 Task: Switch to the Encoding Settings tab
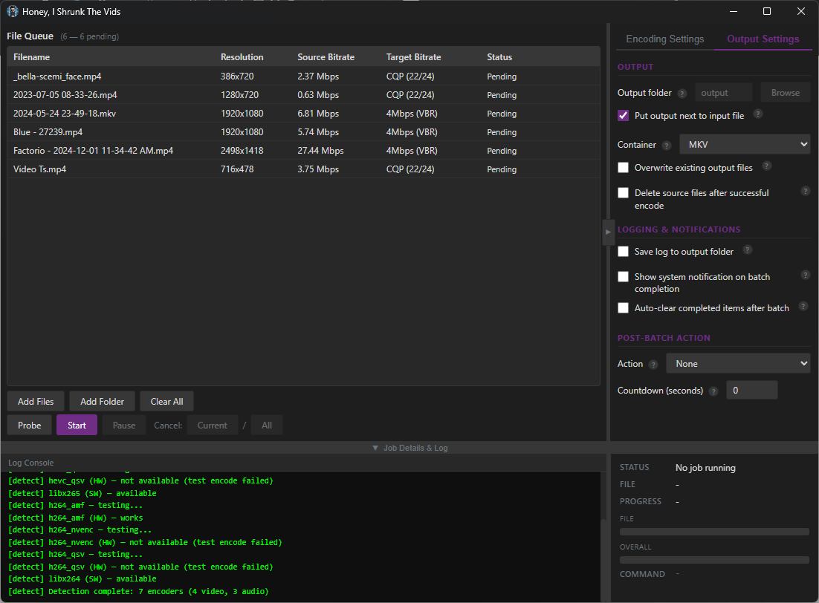pyautogui.click(x=664, y=39)
